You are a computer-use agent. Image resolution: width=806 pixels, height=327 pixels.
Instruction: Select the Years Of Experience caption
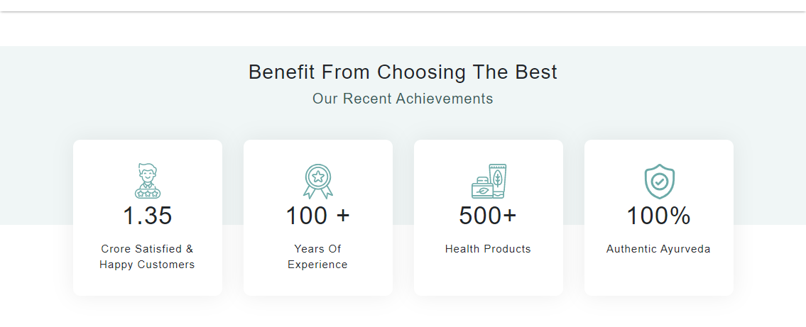pos(317,257)
